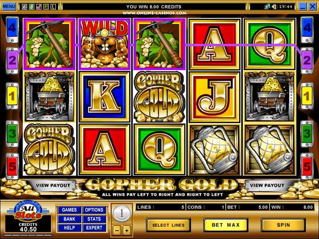Open the Options panel

click(x=94, y=210)
